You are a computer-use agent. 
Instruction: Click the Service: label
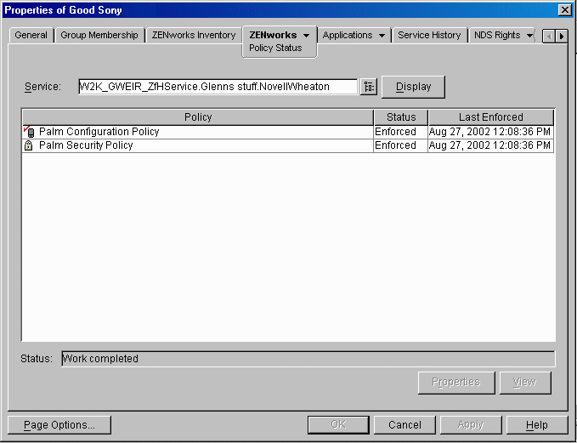click(42, 87)
